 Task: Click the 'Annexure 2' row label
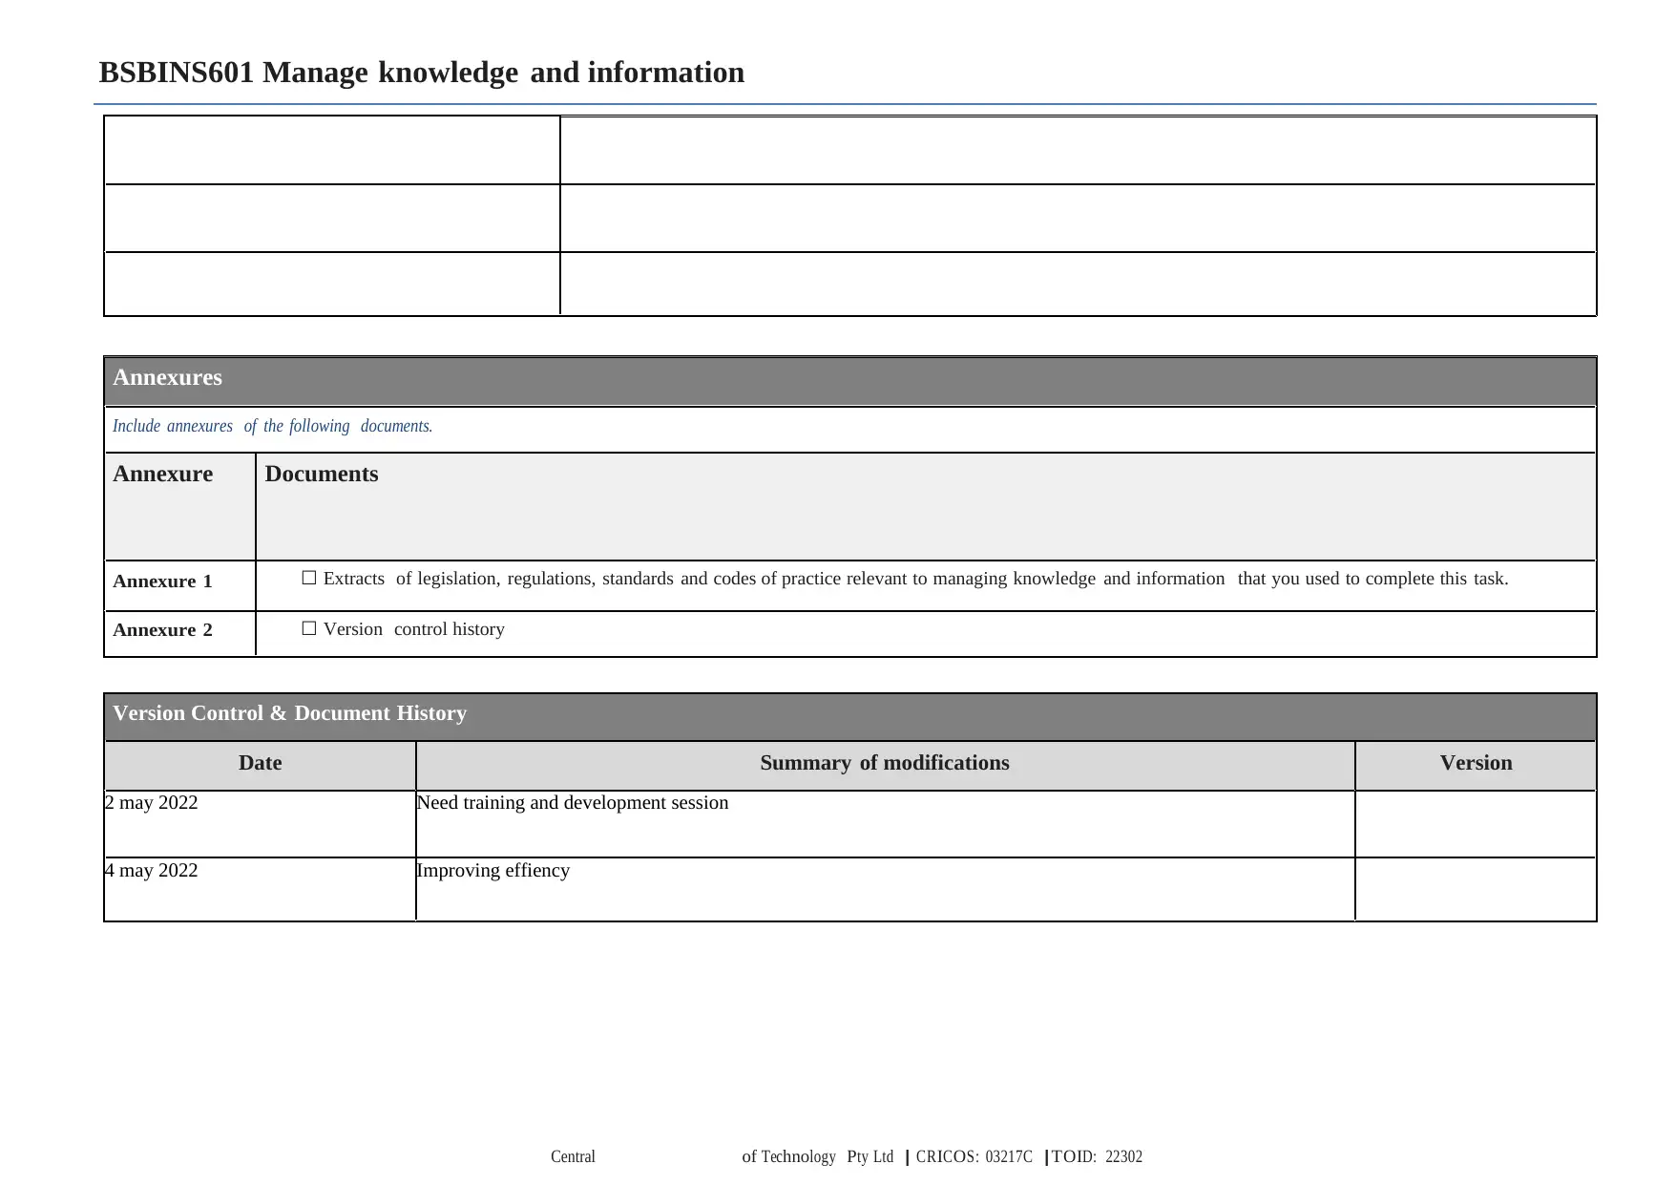pyautogui.click(x=162, y=630)
